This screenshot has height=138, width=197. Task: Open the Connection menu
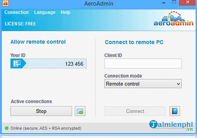[16, 12]
